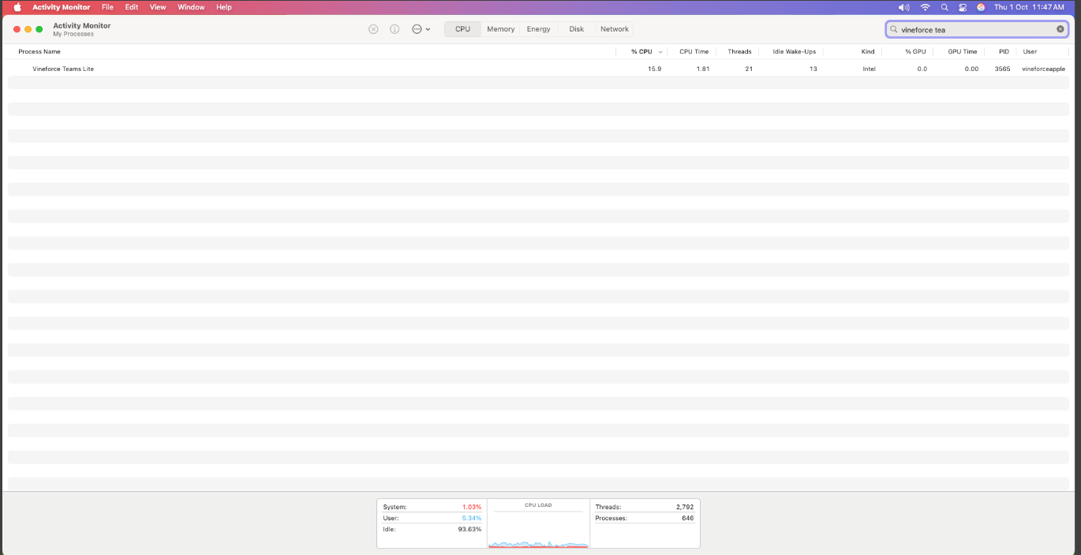Open the Apple menu
Viewport: 1081px width, 555px height.
[x=17, y=7]
